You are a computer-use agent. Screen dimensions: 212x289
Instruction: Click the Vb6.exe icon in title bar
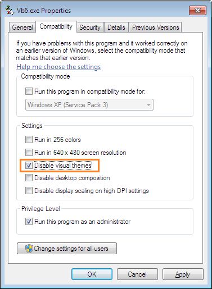[10, 10]
